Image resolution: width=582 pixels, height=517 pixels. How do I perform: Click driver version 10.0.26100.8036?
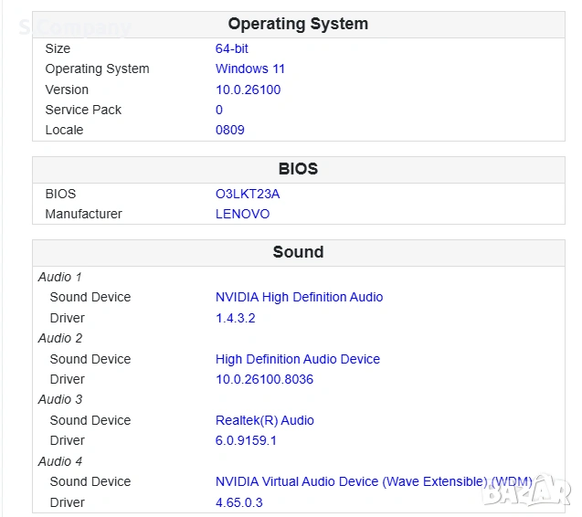tap(264, 379)
